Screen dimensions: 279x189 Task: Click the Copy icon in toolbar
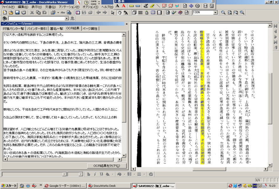pos(38,12)
